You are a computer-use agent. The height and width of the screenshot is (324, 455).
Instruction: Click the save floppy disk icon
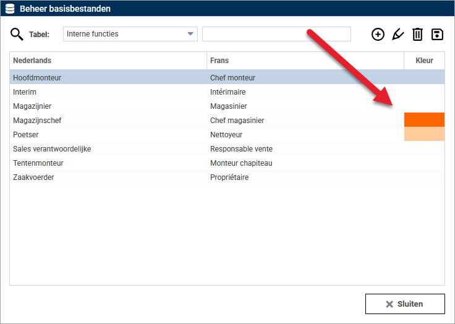[437, 35]
